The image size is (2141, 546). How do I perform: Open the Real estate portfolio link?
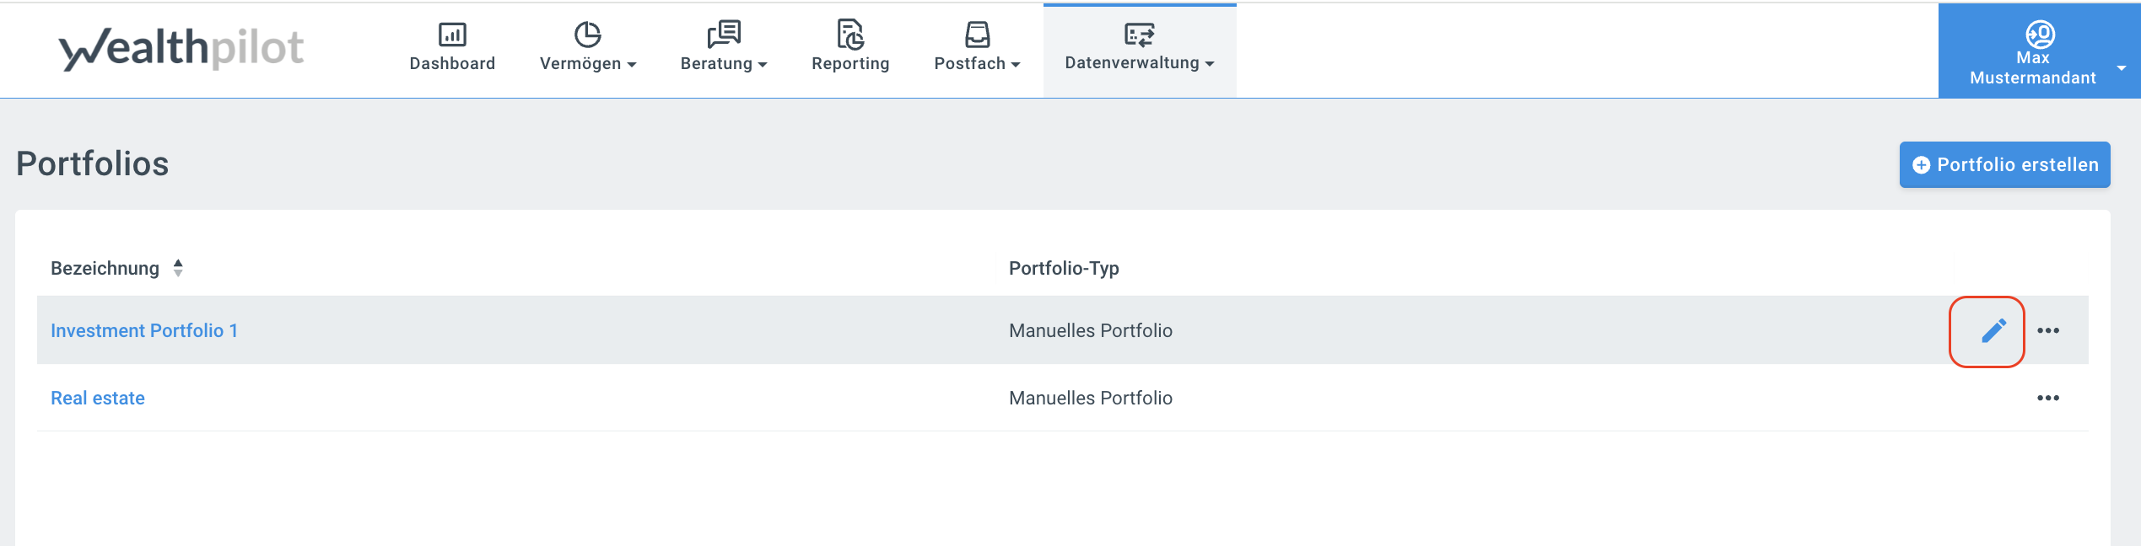98,399
